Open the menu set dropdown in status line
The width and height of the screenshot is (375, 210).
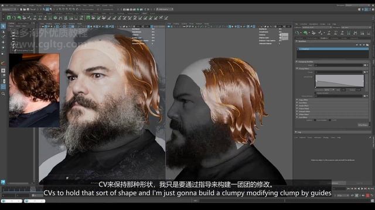point(9,9)
